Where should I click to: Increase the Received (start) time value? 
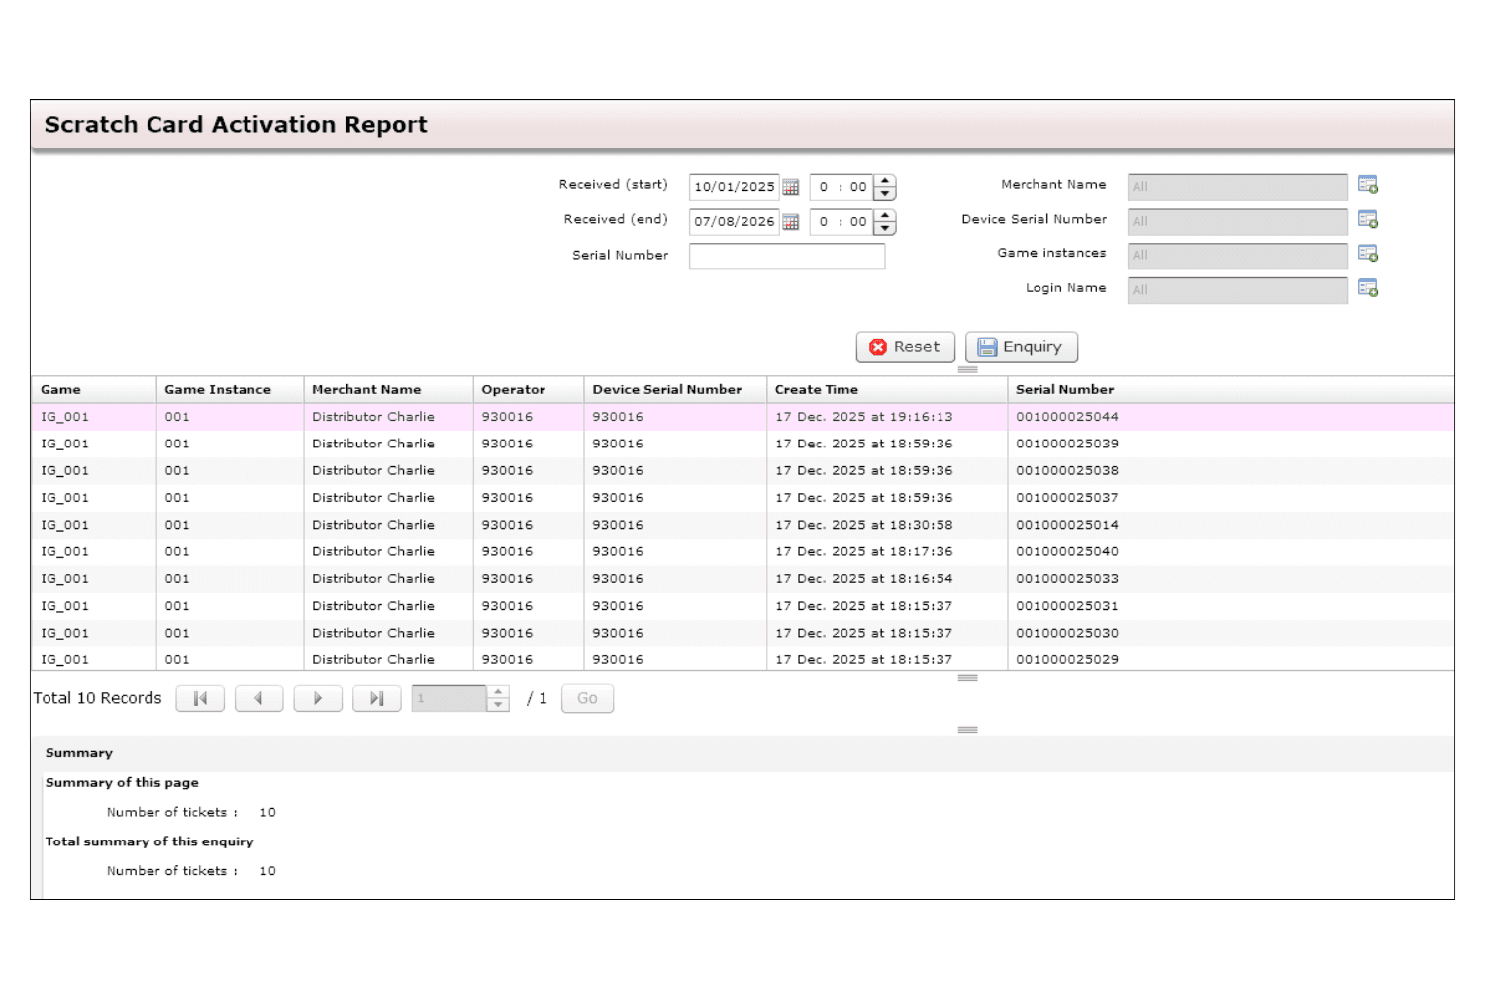coord(885,181)
